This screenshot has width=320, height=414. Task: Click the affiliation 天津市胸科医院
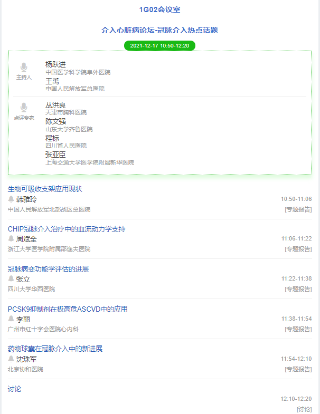coord(66,112)
